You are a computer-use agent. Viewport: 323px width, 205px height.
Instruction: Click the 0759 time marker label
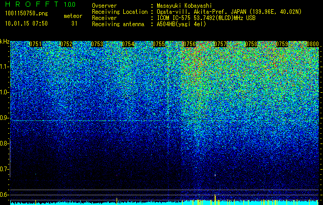[282, 44]
